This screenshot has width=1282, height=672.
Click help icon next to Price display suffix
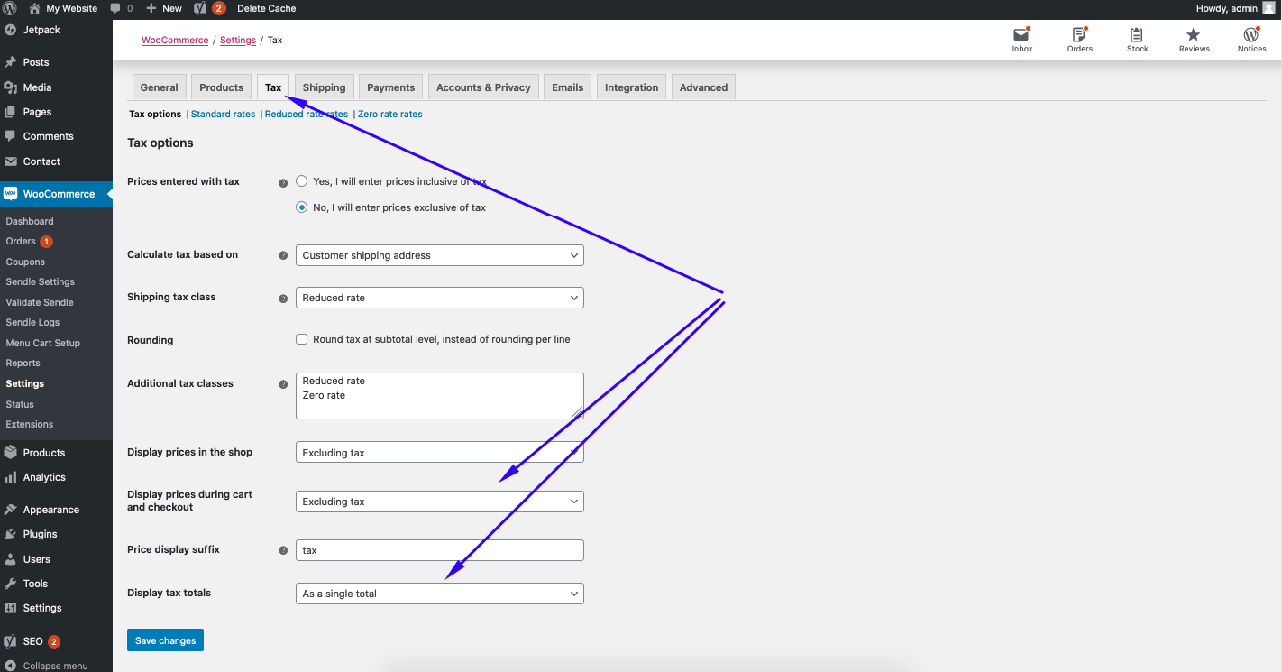click(x=283, y=550)
